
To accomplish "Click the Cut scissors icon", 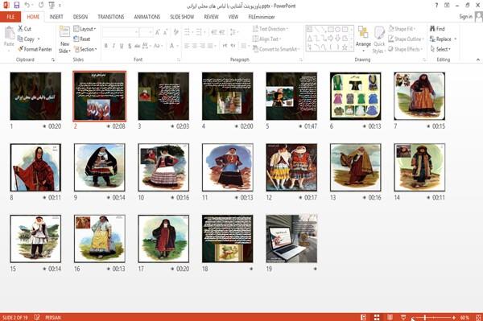I will tap(20, 29).
